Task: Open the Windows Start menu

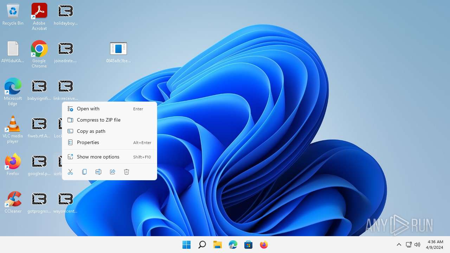Action: point(186,245)
